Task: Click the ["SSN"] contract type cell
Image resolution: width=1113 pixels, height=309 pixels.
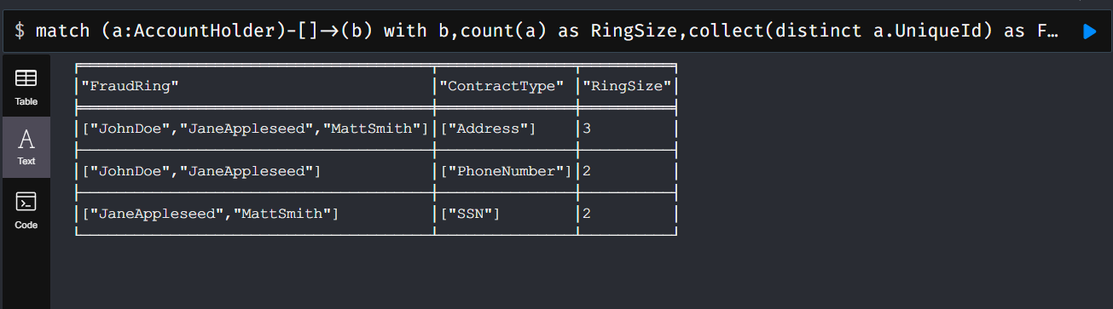Action: coord(469,214)
